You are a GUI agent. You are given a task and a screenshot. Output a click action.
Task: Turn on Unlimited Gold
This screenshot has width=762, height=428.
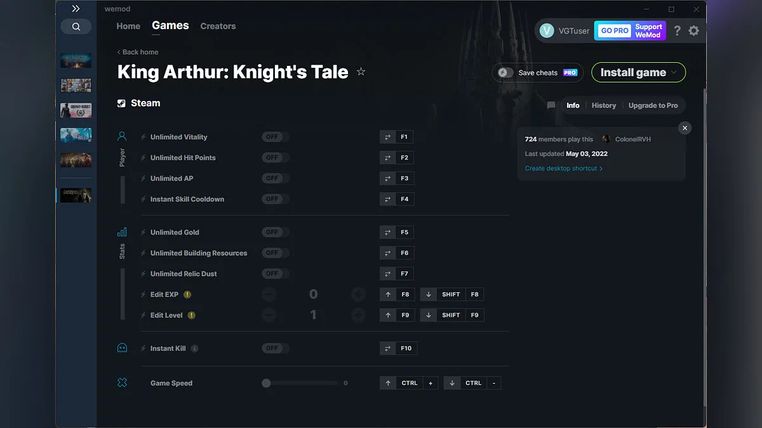[274, 232]
